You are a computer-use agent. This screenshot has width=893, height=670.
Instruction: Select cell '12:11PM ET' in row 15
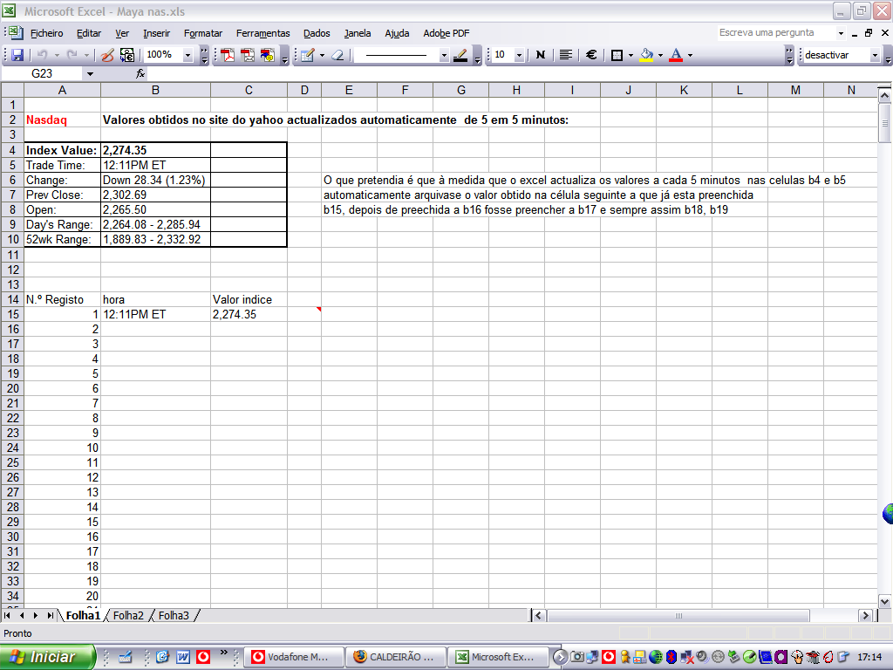[x=155, y=314]
